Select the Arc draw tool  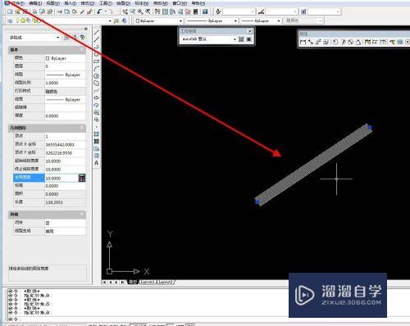coord(97,69)
